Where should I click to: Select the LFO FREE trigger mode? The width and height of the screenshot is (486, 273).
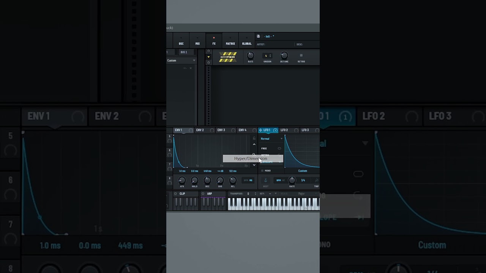pos(271,148)
